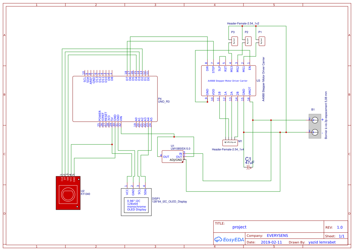Click the TITLE field showing project

(x=240, y=227)
